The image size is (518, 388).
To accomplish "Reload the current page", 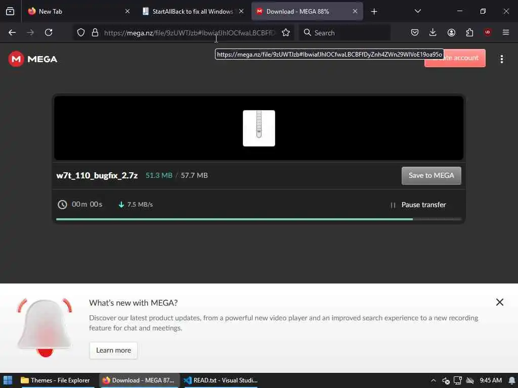I will pos(49,32).
